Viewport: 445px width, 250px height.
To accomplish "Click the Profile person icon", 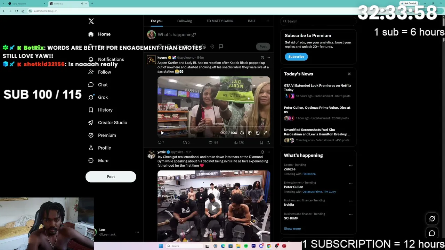I will click(x=91, y=148).
